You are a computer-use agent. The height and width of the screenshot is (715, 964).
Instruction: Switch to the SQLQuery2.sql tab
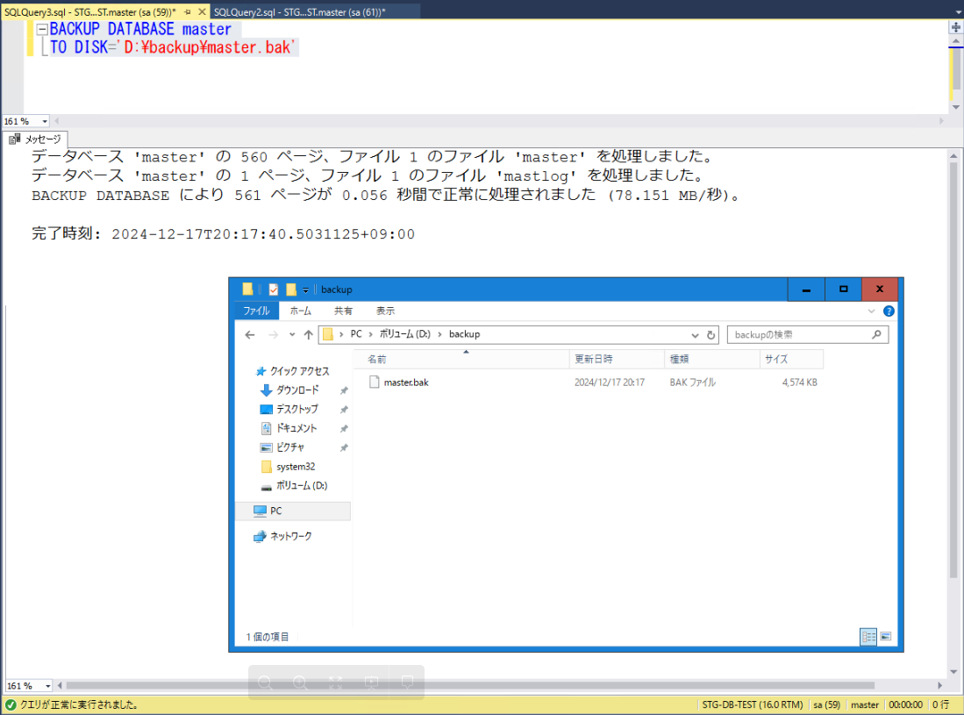299,11
